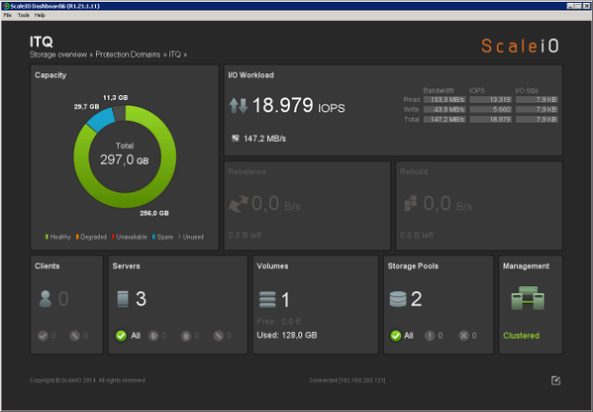The image size is (593, 412).
Task: Click the Volumes stack icon
Action: [267, 300]
